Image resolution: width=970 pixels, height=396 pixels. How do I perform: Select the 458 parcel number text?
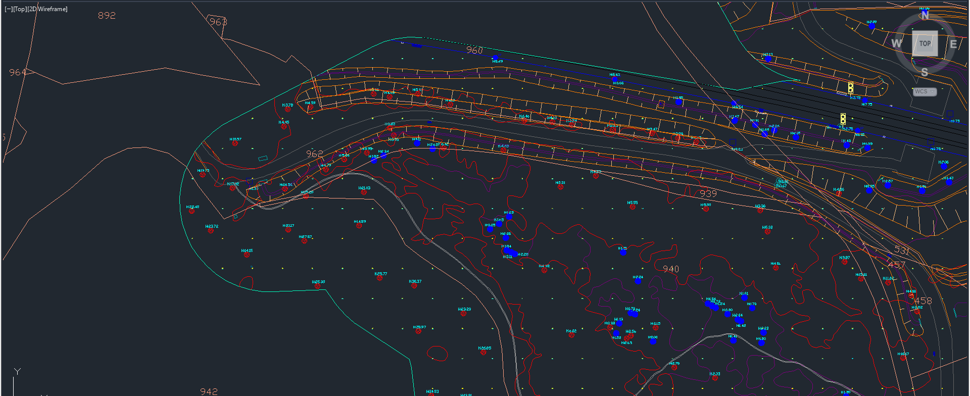923,301
